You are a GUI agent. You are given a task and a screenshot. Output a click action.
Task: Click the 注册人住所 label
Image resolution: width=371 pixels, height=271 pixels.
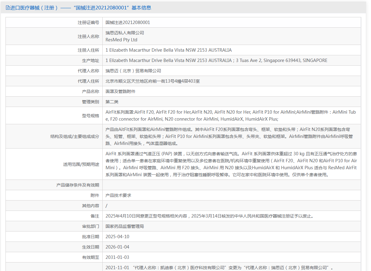pyautogui.click(x=88, y=50)
